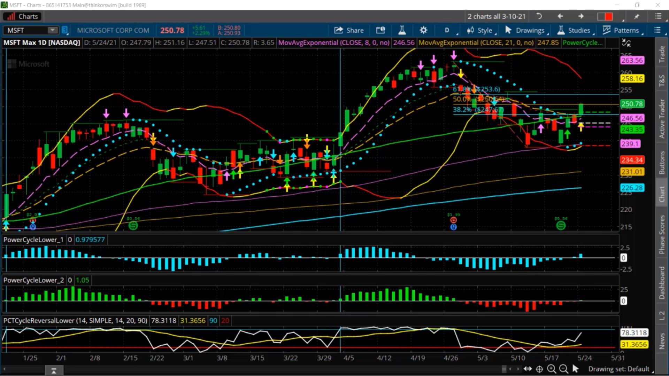Open the Buttons side tab
The height and width of the screenshot is (376, 669).
662,163
